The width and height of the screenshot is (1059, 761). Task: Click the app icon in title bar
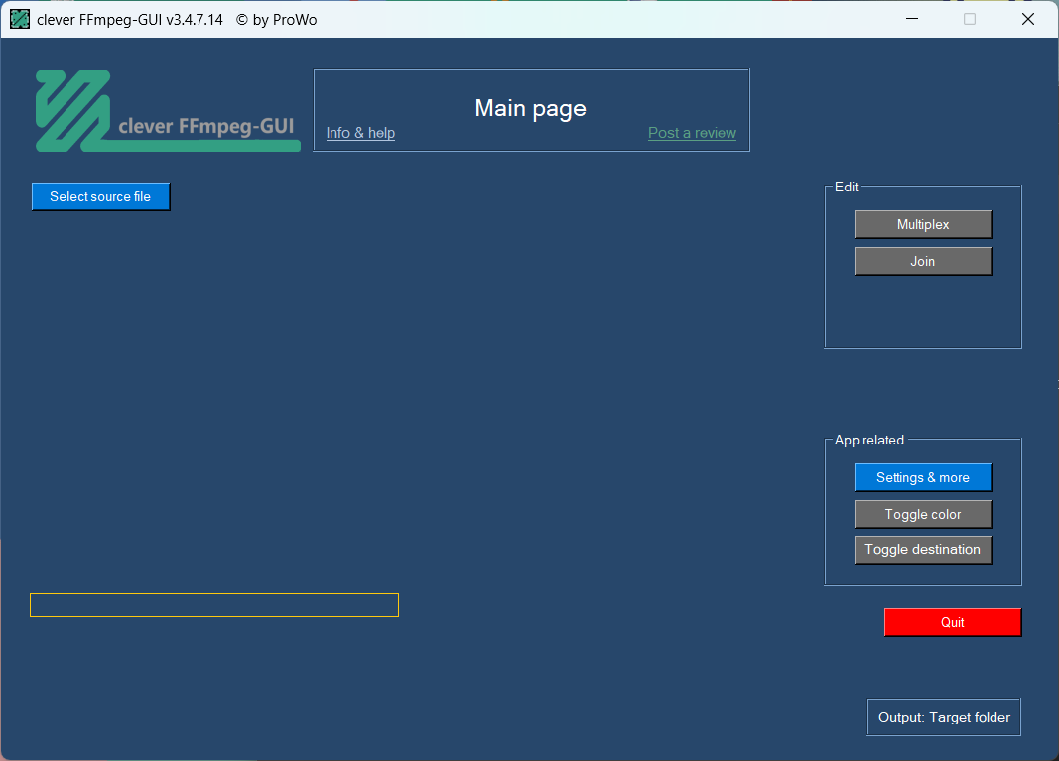(x=20, y=19)
